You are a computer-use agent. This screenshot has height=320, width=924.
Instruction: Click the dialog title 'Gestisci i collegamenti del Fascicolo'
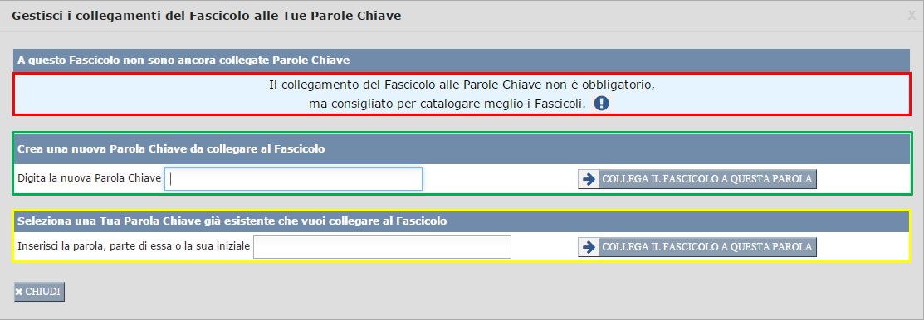point(131,16)
